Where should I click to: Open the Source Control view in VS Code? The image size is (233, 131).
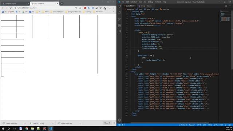119,19
